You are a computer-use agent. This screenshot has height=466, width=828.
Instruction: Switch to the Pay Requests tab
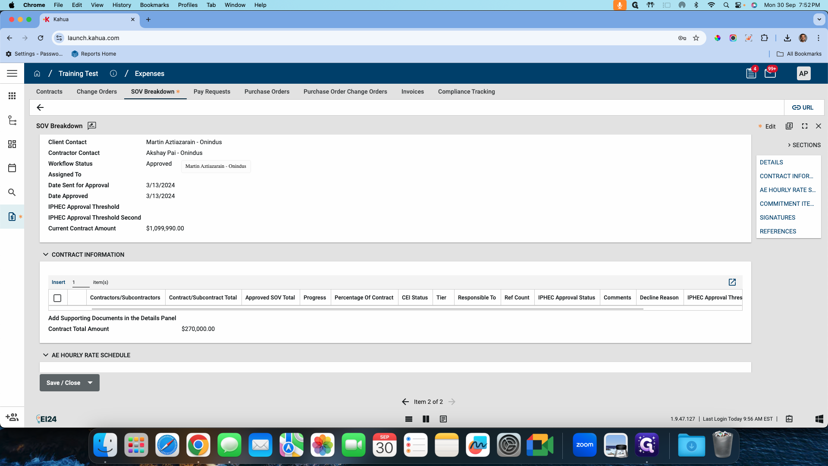pyautogui.click(x=212, y=91)
